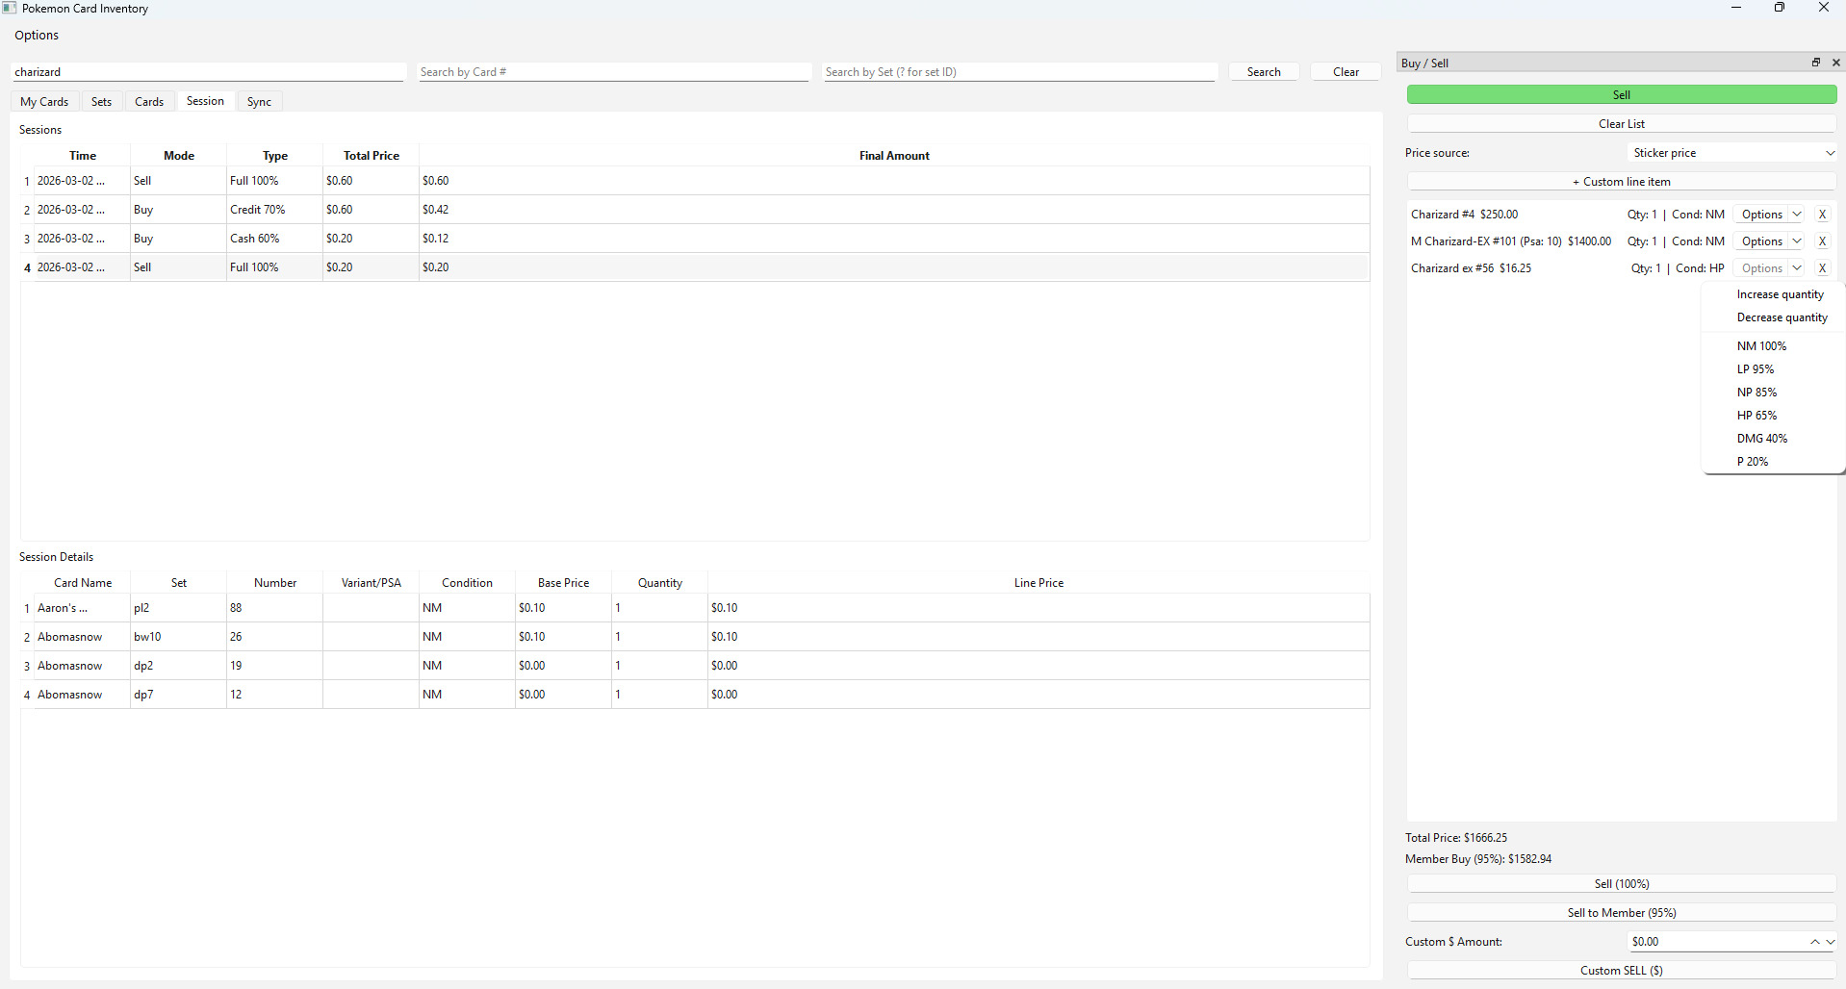Switch to the Sets tab
Image resolution: width=1846 pixels, height=989 pixels.
tap(100, 101)
